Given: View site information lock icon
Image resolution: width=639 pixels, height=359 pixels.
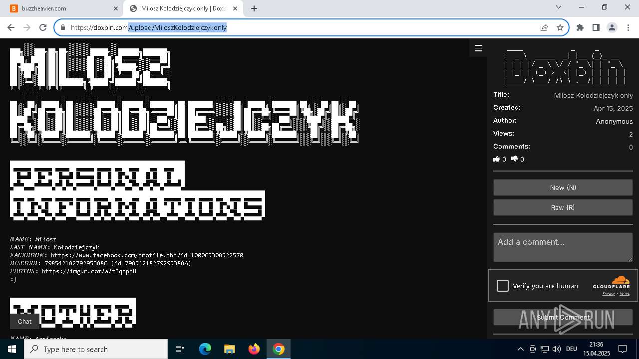Looking at the screenshot, I should [63, 27].
